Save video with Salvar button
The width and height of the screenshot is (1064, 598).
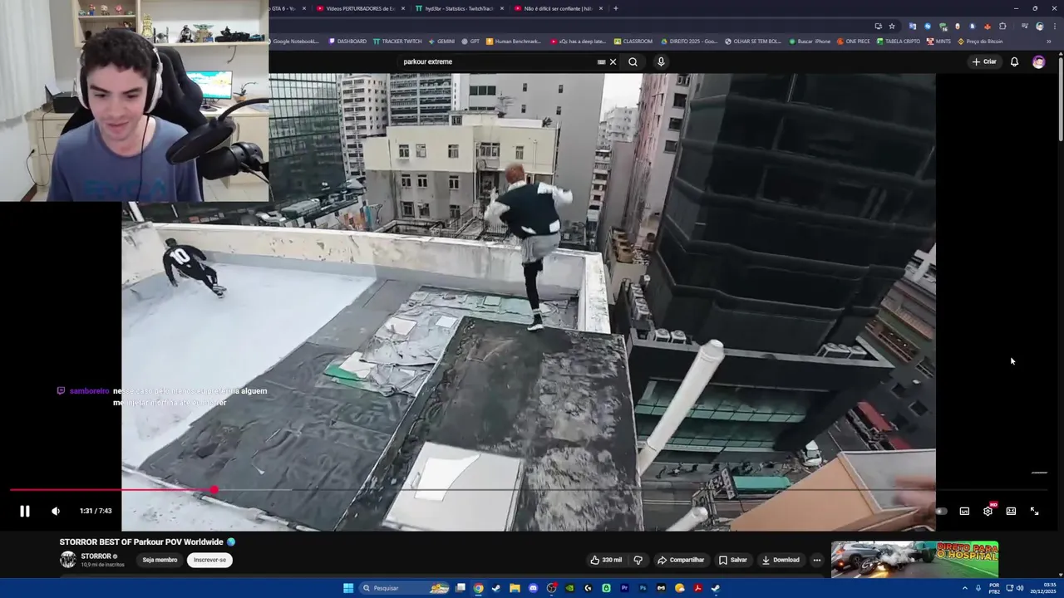733,560
